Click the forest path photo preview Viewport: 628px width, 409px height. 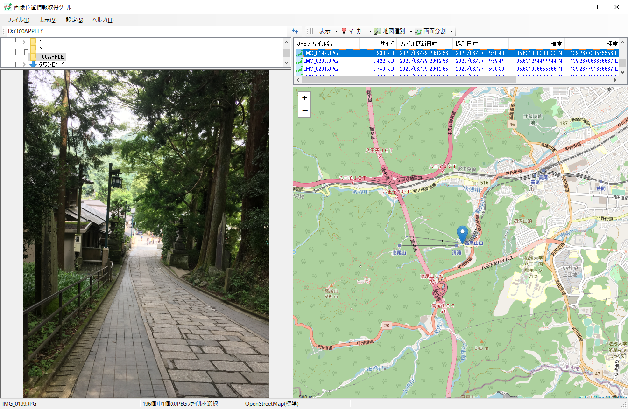tap(146, 234)
